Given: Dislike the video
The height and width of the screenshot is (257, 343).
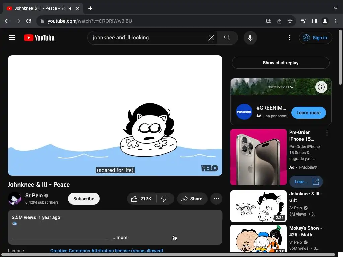Looking at the screenshot, I should [165, 199].
